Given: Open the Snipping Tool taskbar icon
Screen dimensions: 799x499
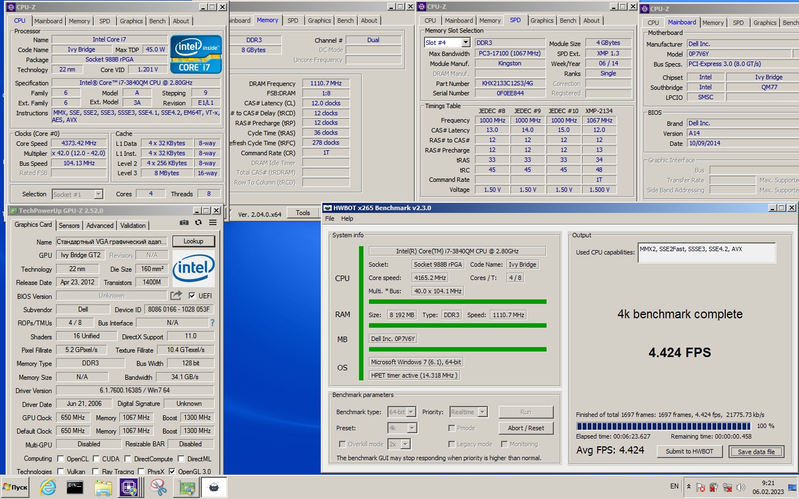Looking at the screenshot, I should pyautogui.click(x=159, y=487).
